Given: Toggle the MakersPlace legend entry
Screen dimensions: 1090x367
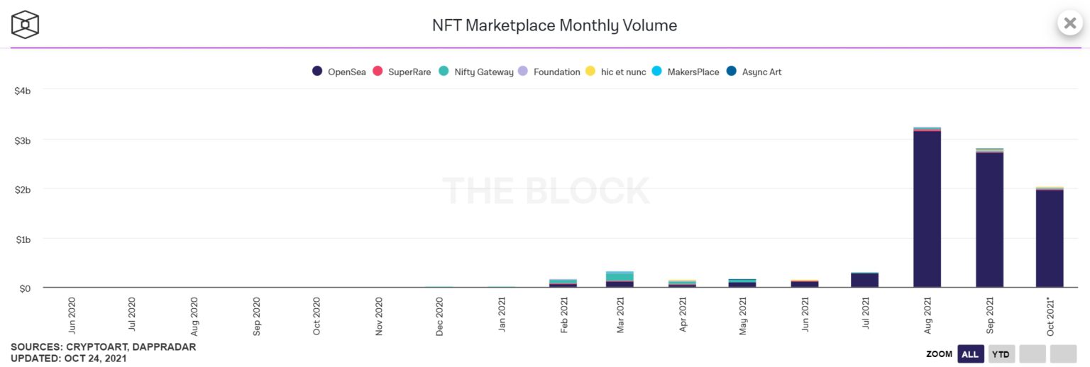Looking at the screenshot, I should click(686, 72).
